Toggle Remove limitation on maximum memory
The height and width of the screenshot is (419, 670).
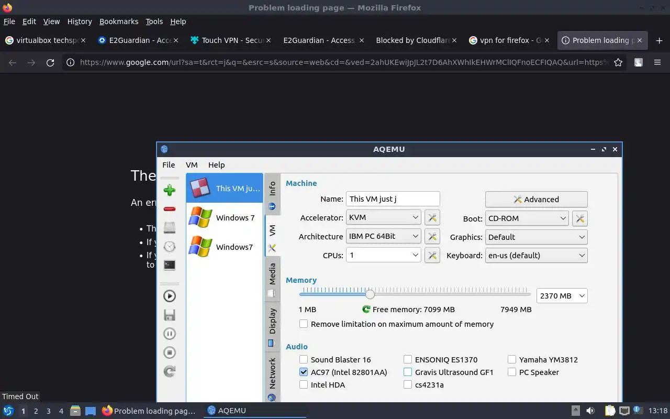pos(304,324)
